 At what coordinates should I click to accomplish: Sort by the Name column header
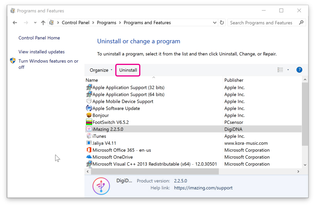point(92,80)
